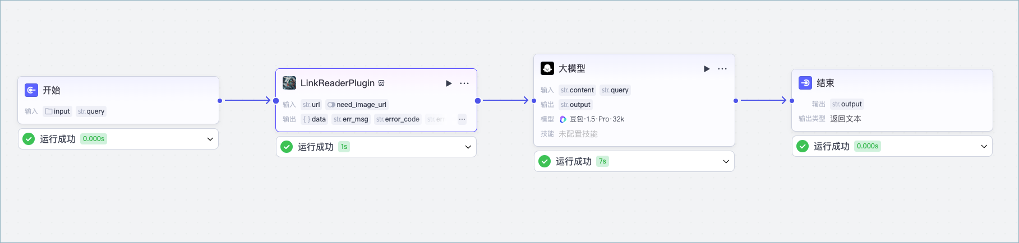1019x243 pixels.
Task: Expand the Start node run result
Action: [210, 139]
